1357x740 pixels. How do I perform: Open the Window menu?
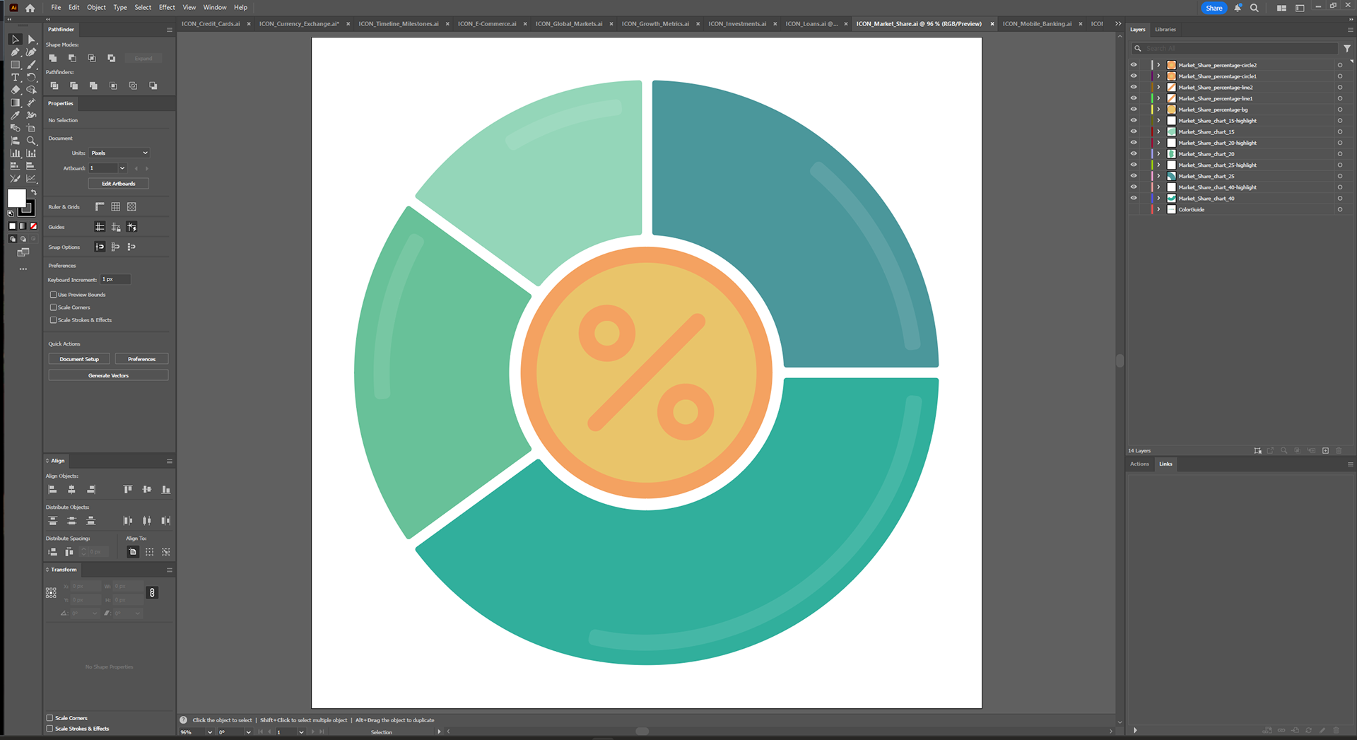click(215, 8)
